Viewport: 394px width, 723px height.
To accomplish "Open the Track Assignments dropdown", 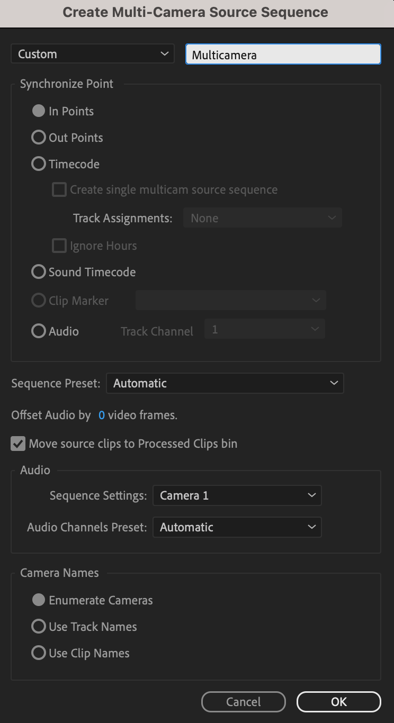I will (x=263, y=218).
